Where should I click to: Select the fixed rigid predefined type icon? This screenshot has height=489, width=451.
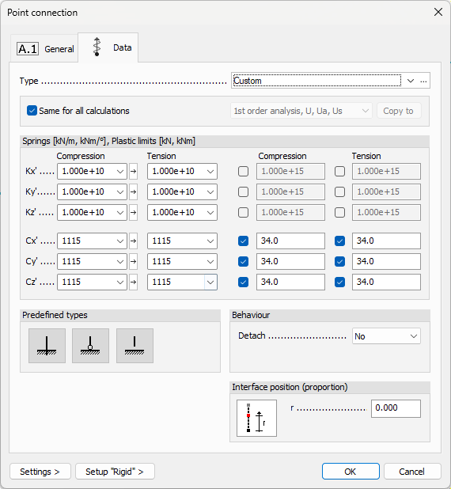coord(47,346)
